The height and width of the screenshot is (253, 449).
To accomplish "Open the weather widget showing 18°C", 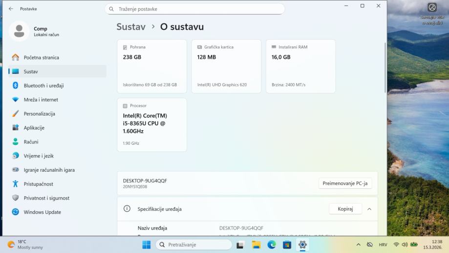I will pyautogui.click(x=25, y=245).
